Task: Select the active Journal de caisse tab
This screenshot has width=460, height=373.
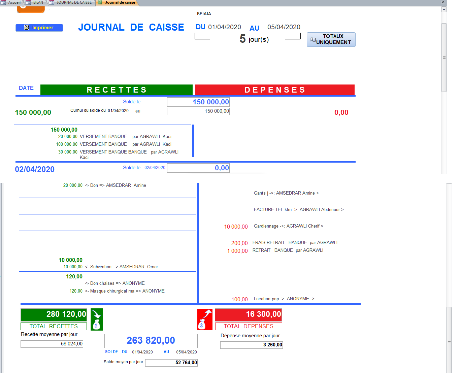Action: [x=117, y=2]
